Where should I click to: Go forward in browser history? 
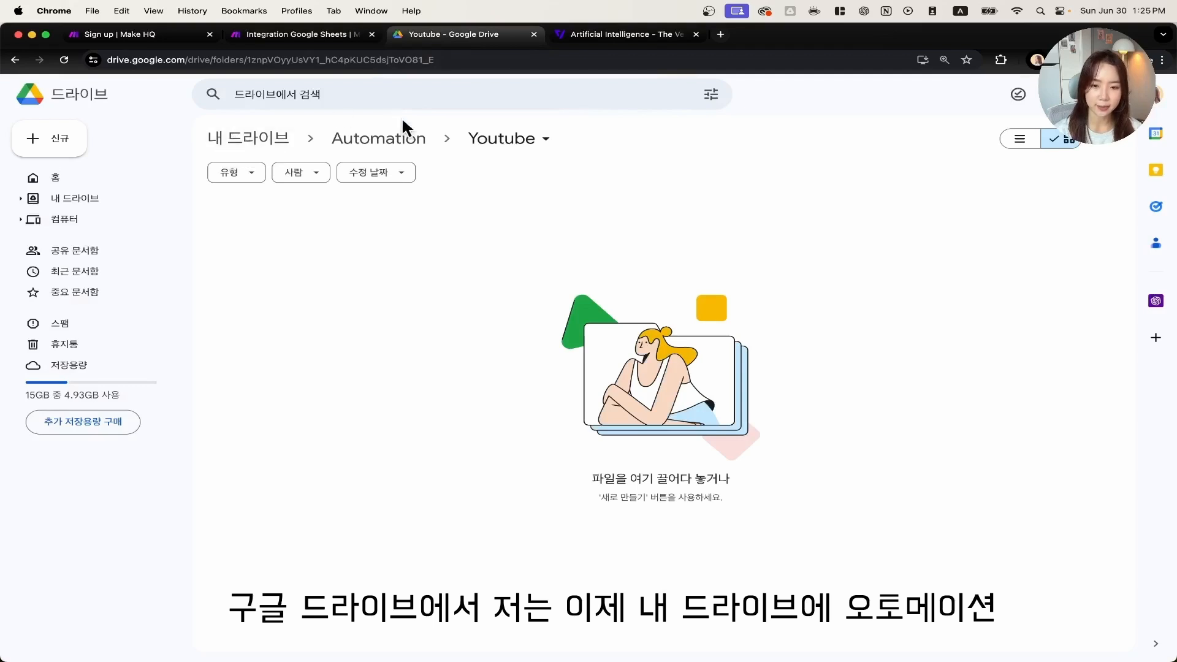pos(40,60)
